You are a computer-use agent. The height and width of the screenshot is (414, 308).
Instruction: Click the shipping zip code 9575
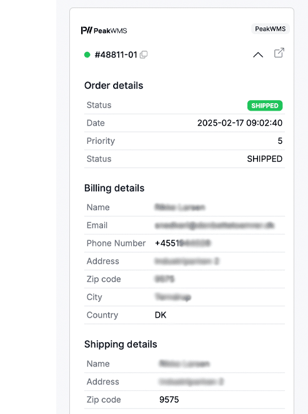(x=169, y=400)
